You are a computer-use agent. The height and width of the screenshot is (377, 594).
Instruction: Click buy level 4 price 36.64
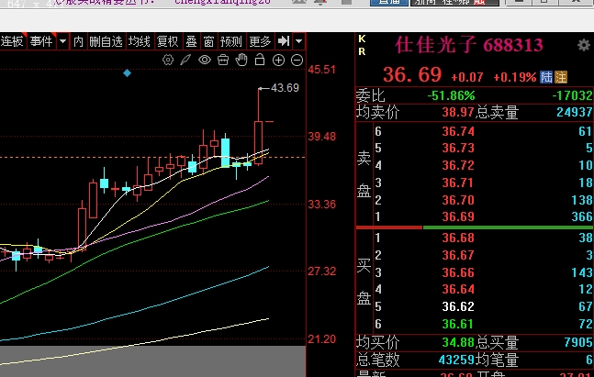point(458,289)
